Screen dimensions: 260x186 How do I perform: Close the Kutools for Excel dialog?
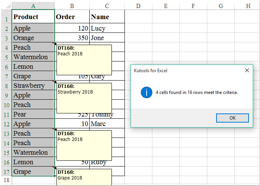[x=247, y=71]
